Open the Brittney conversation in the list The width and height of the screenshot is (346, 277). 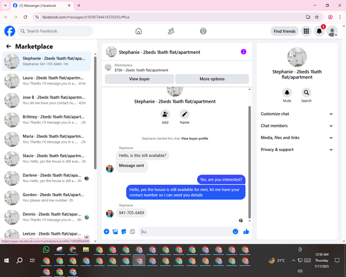46,120
